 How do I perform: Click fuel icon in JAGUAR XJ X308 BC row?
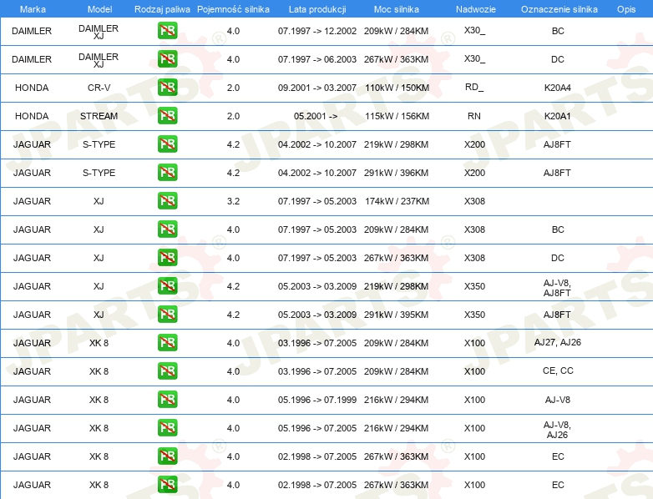click(x=167, y=229)
